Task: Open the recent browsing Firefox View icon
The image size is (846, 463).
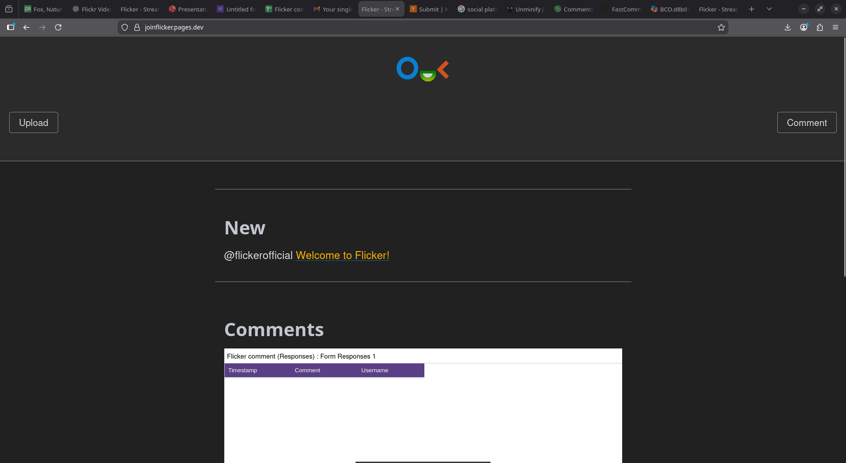Action: point(9,9)
